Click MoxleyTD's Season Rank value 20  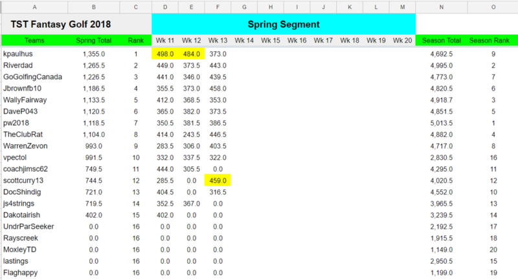pos(493,250)
